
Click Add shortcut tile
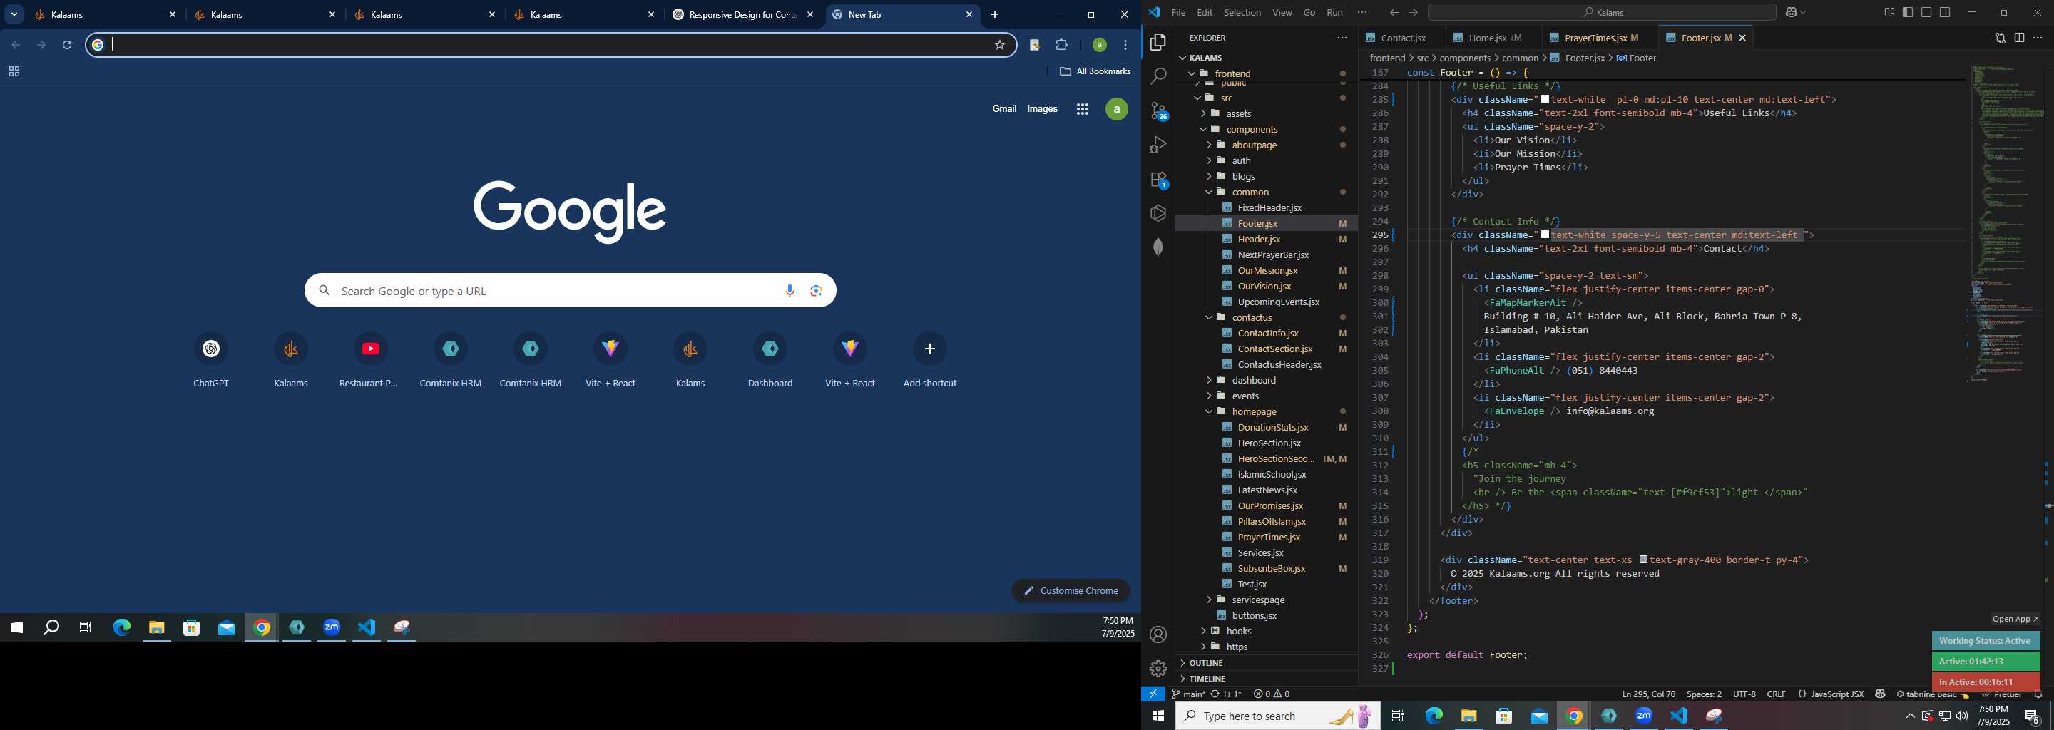930,360
